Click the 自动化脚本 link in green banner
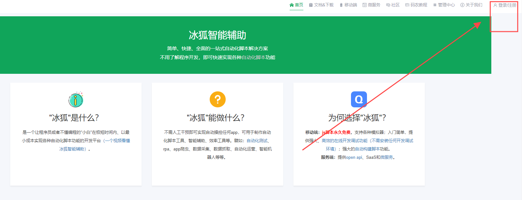This screenshot has height=200, width=522. [x=253, y=58]
